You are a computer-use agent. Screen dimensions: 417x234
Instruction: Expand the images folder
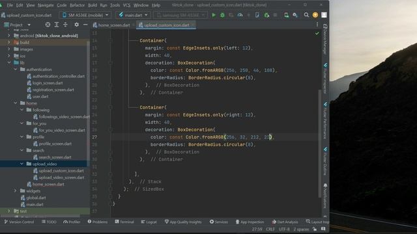[x=8, y=49]
